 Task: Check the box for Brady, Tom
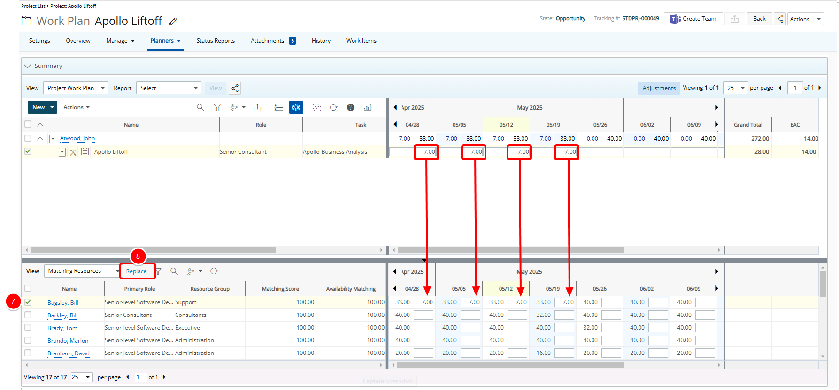[x=28, y=328]
